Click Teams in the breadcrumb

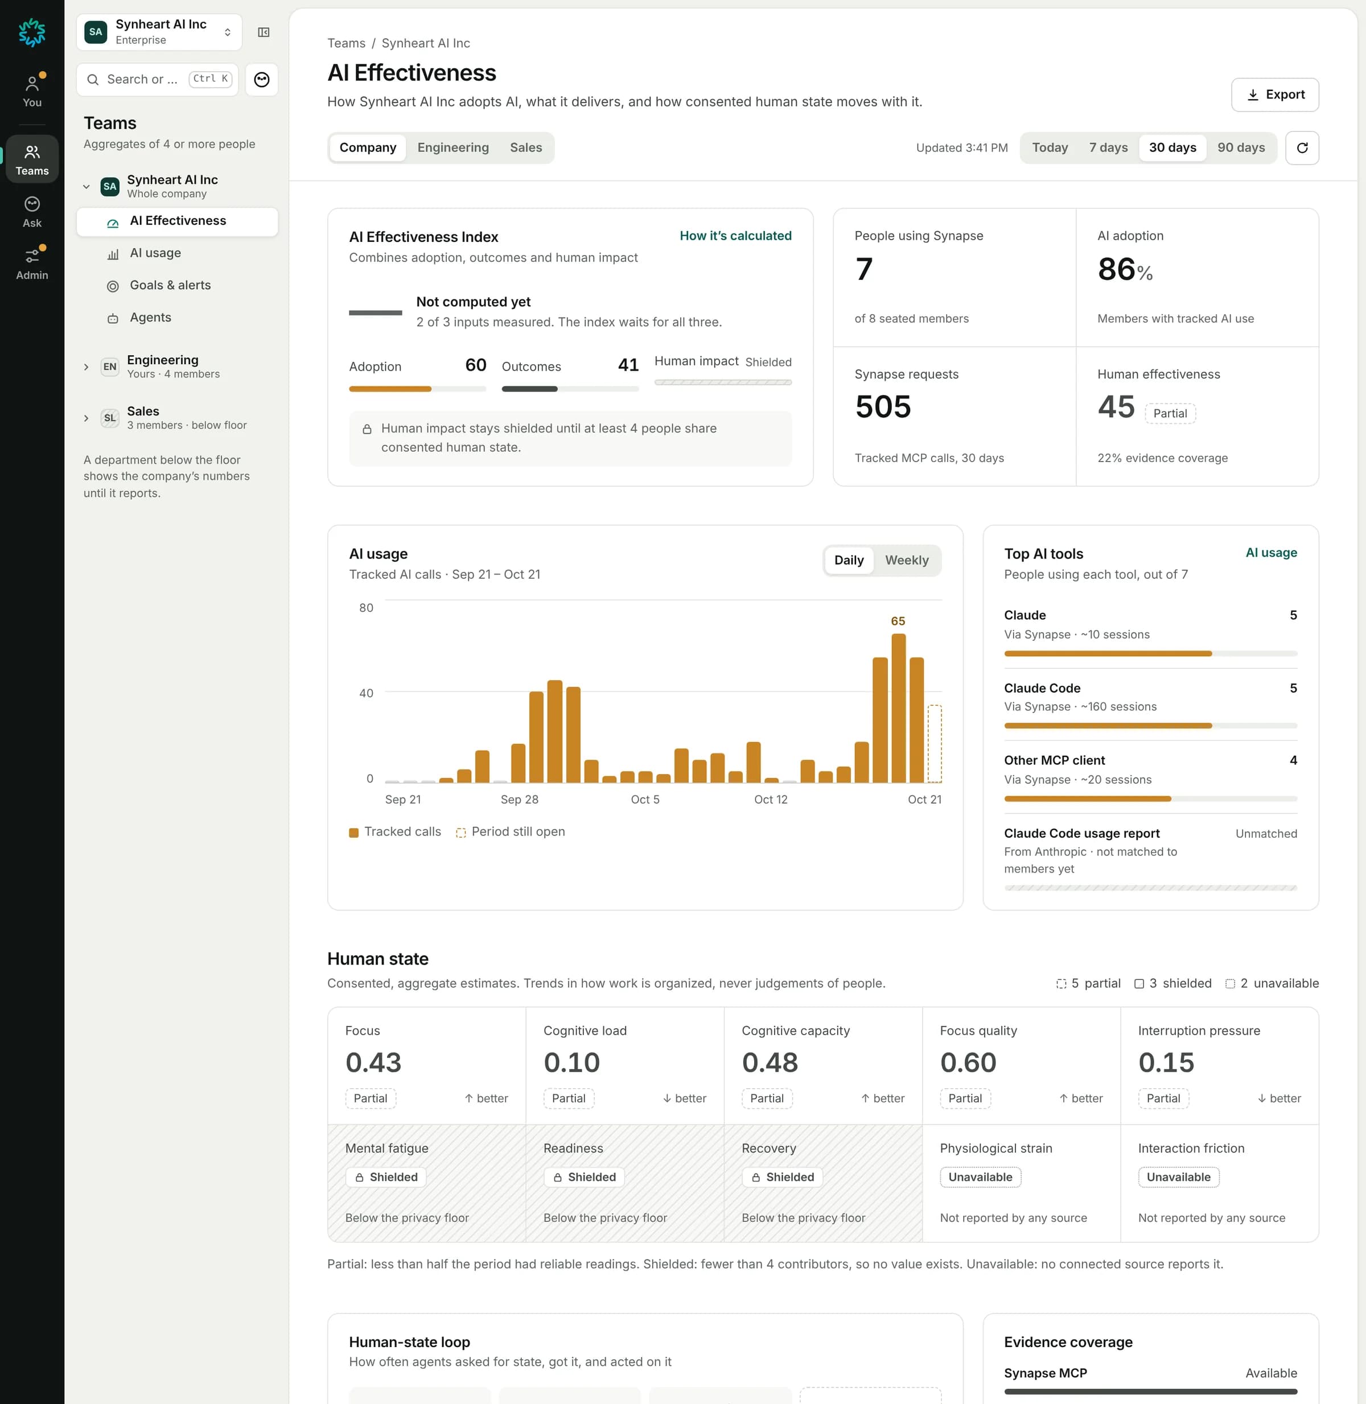click(x=346, y=43)
